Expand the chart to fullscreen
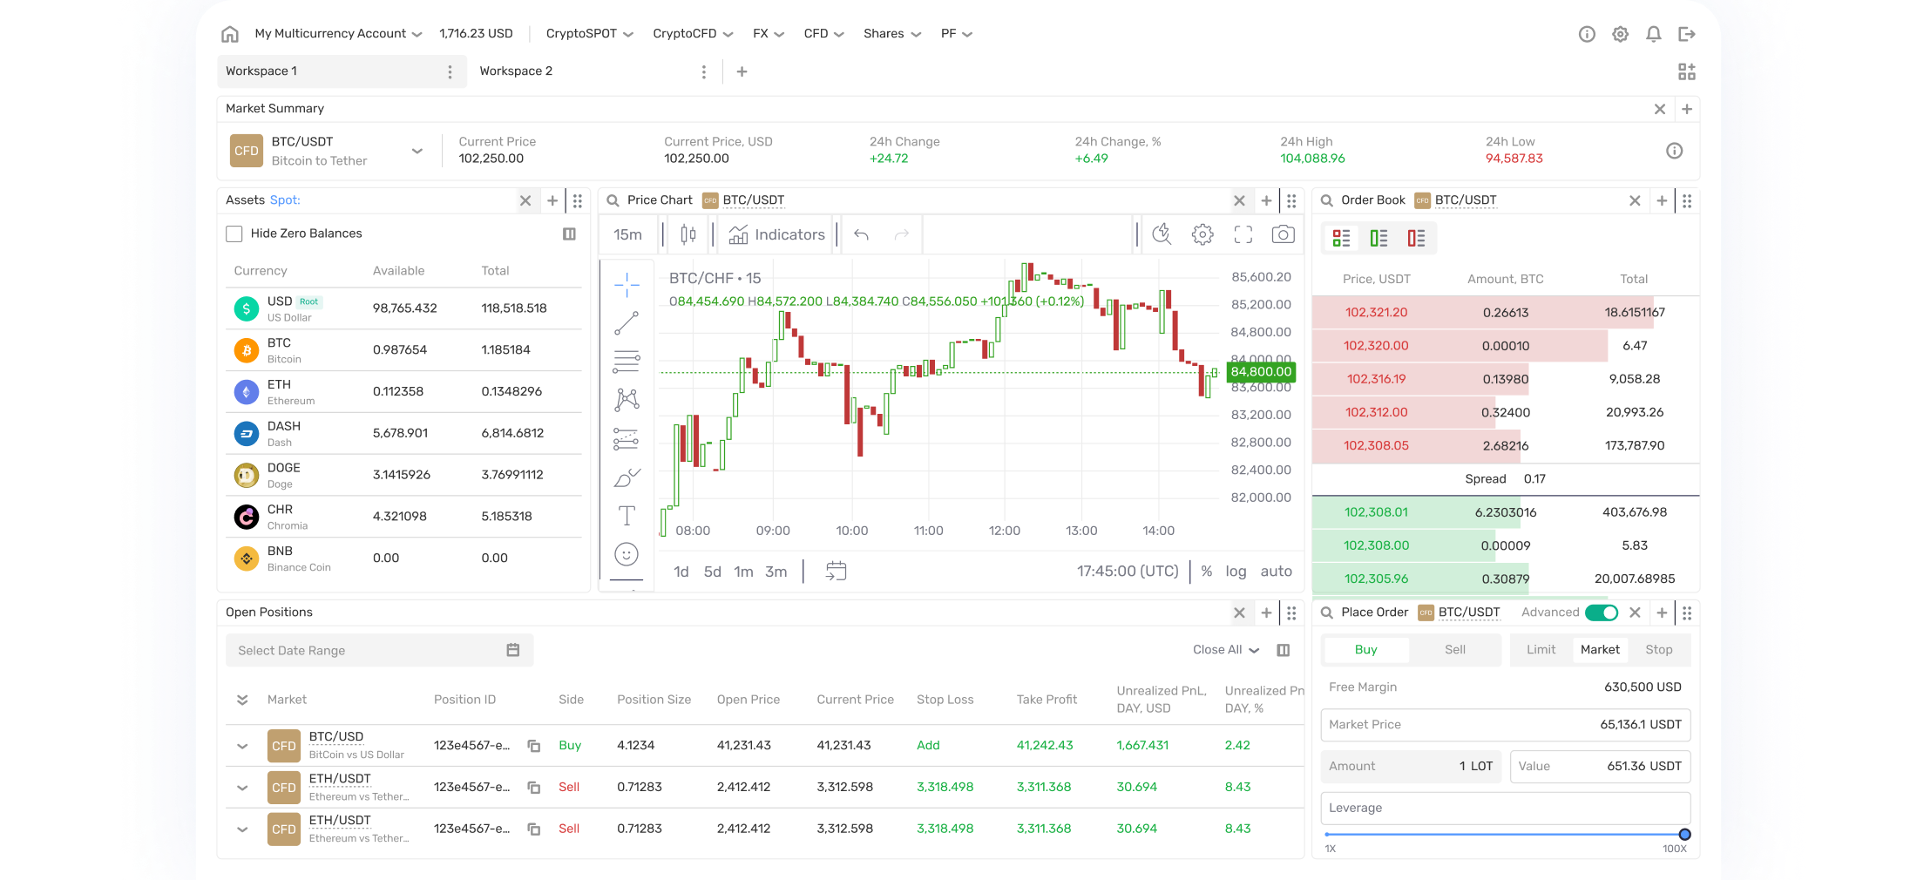This screenshot has width=1917, height=880. point(1243,234)
